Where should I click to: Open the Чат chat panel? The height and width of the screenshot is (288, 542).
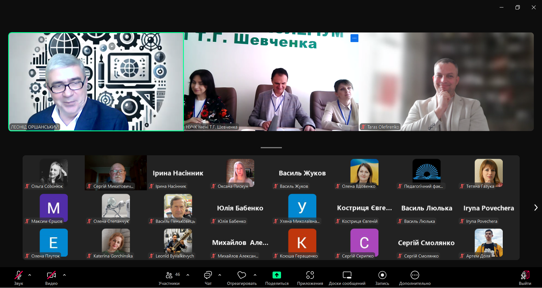pyautogui.click(x=208, y=275)
